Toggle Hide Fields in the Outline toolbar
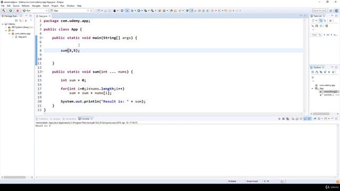 [321, 72]
